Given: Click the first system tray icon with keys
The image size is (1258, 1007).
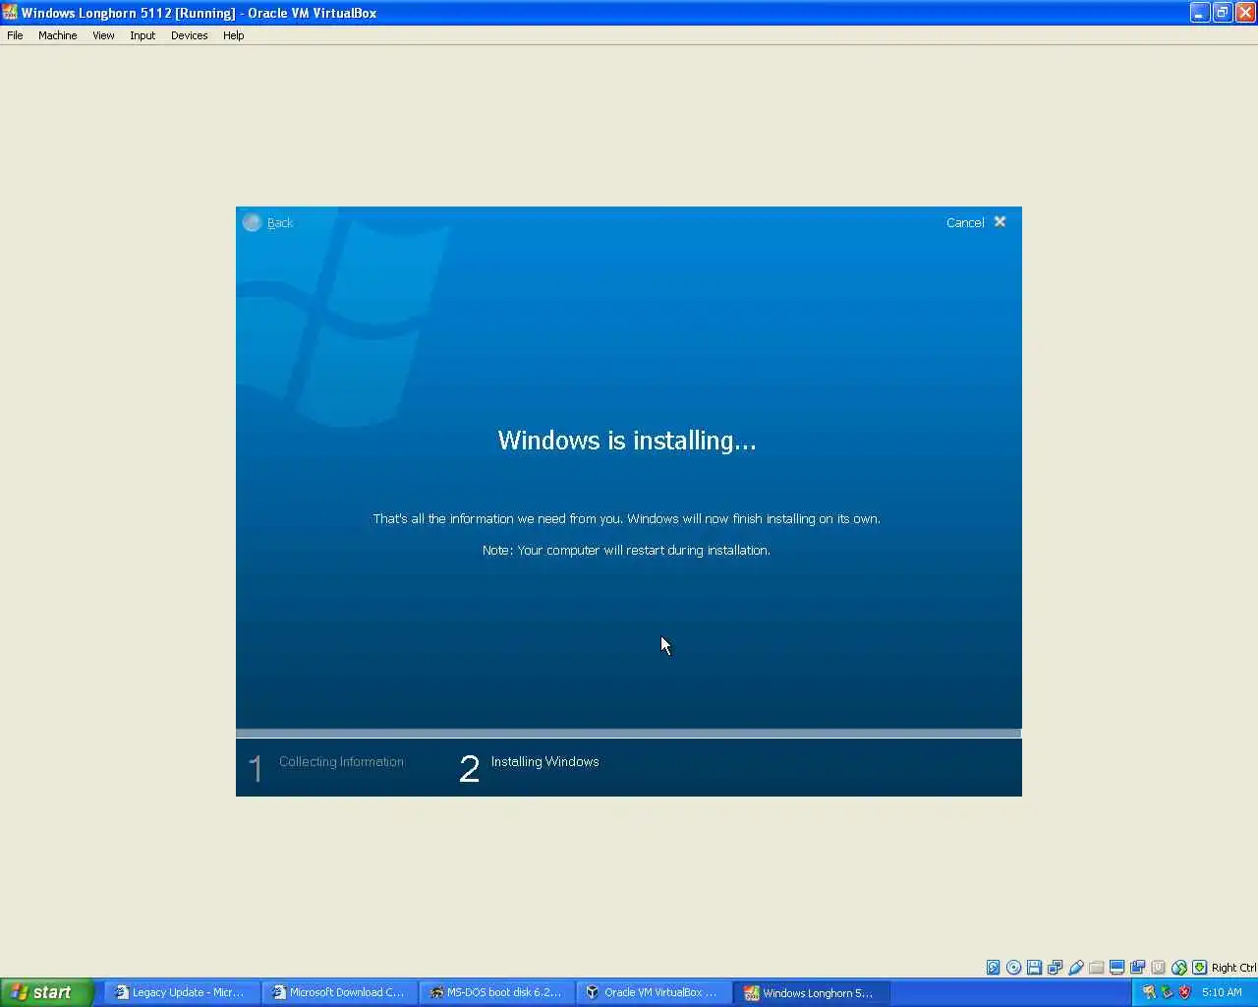Looking at the screenshot, I should (x=1149, y=992).
